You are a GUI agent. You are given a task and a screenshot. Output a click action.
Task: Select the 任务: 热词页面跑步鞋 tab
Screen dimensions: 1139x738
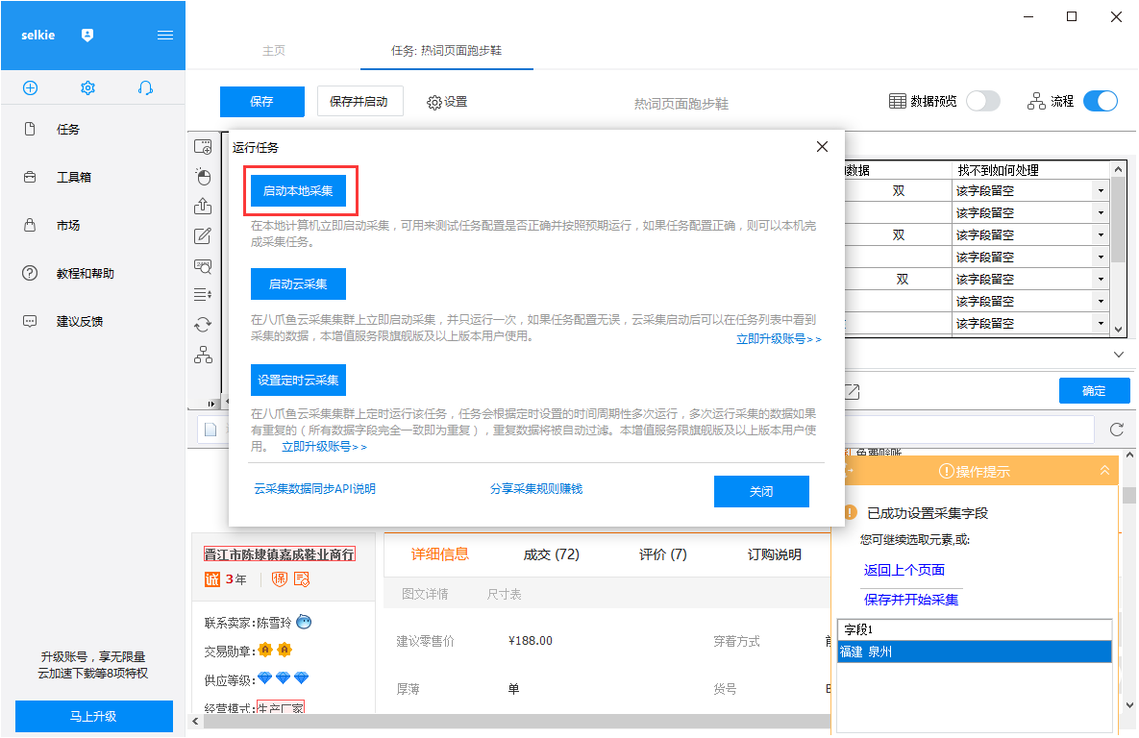pos(446,50)
